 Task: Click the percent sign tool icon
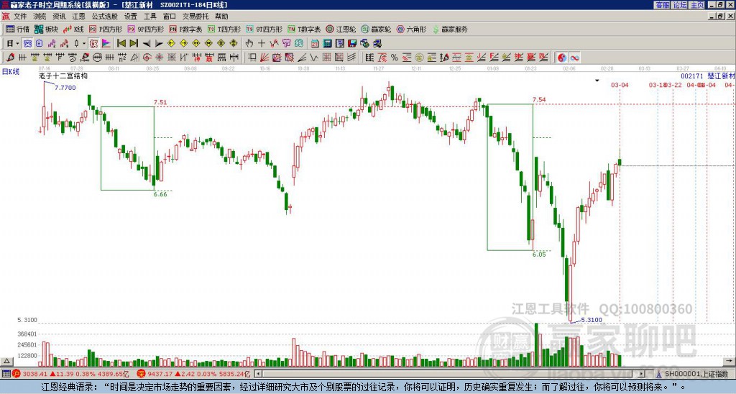(395, 58)
